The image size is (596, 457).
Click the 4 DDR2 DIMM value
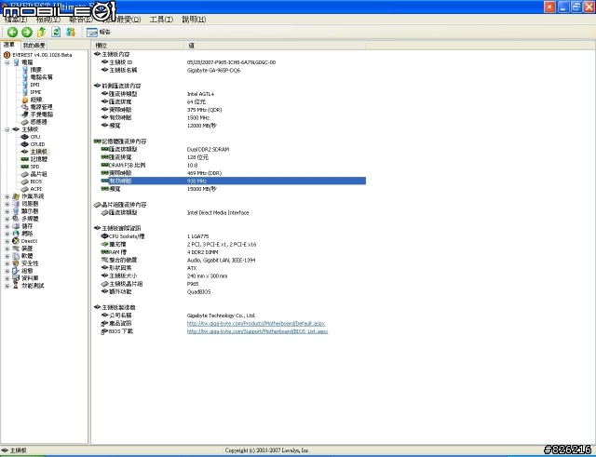(203, 252)
